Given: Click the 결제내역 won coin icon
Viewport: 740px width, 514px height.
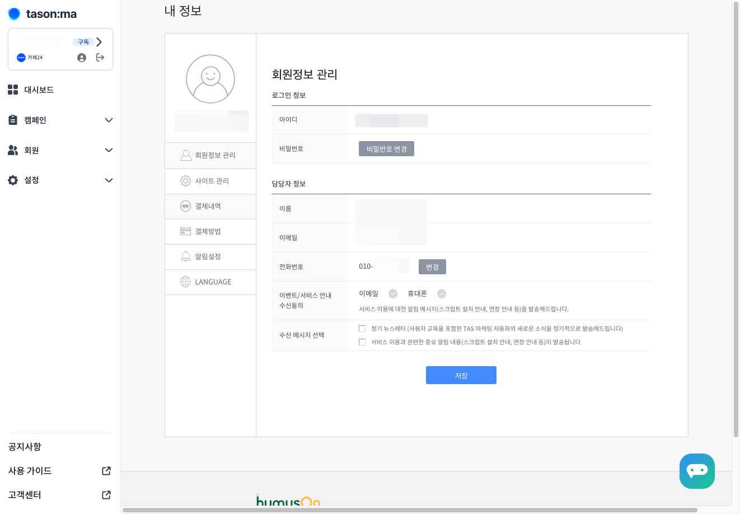Looking at the screenshot, I should [186, 206].
